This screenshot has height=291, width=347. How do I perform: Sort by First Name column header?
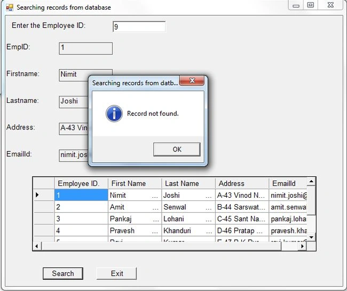[x=135, y=183]
